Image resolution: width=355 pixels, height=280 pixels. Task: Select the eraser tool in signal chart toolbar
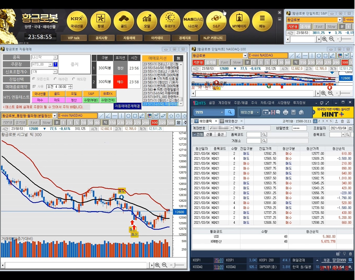pos(163,116)
